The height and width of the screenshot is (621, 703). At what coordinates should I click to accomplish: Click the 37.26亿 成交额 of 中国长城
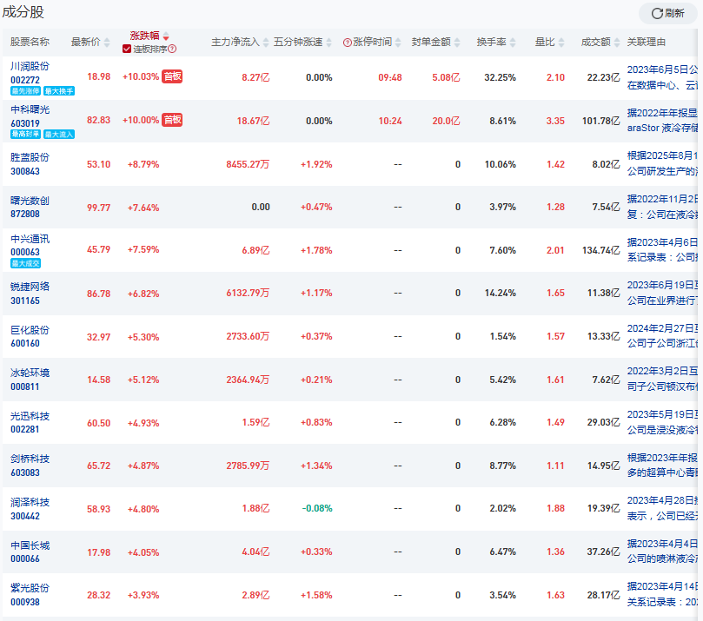point(603,552)
